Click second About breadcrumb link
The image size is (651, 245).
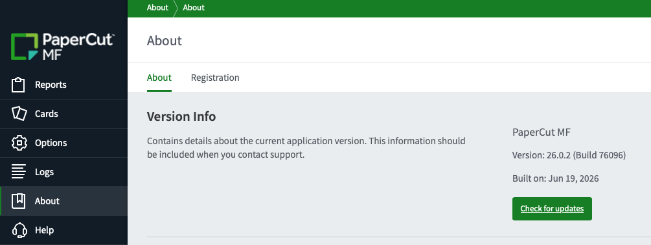pos(194,8)
